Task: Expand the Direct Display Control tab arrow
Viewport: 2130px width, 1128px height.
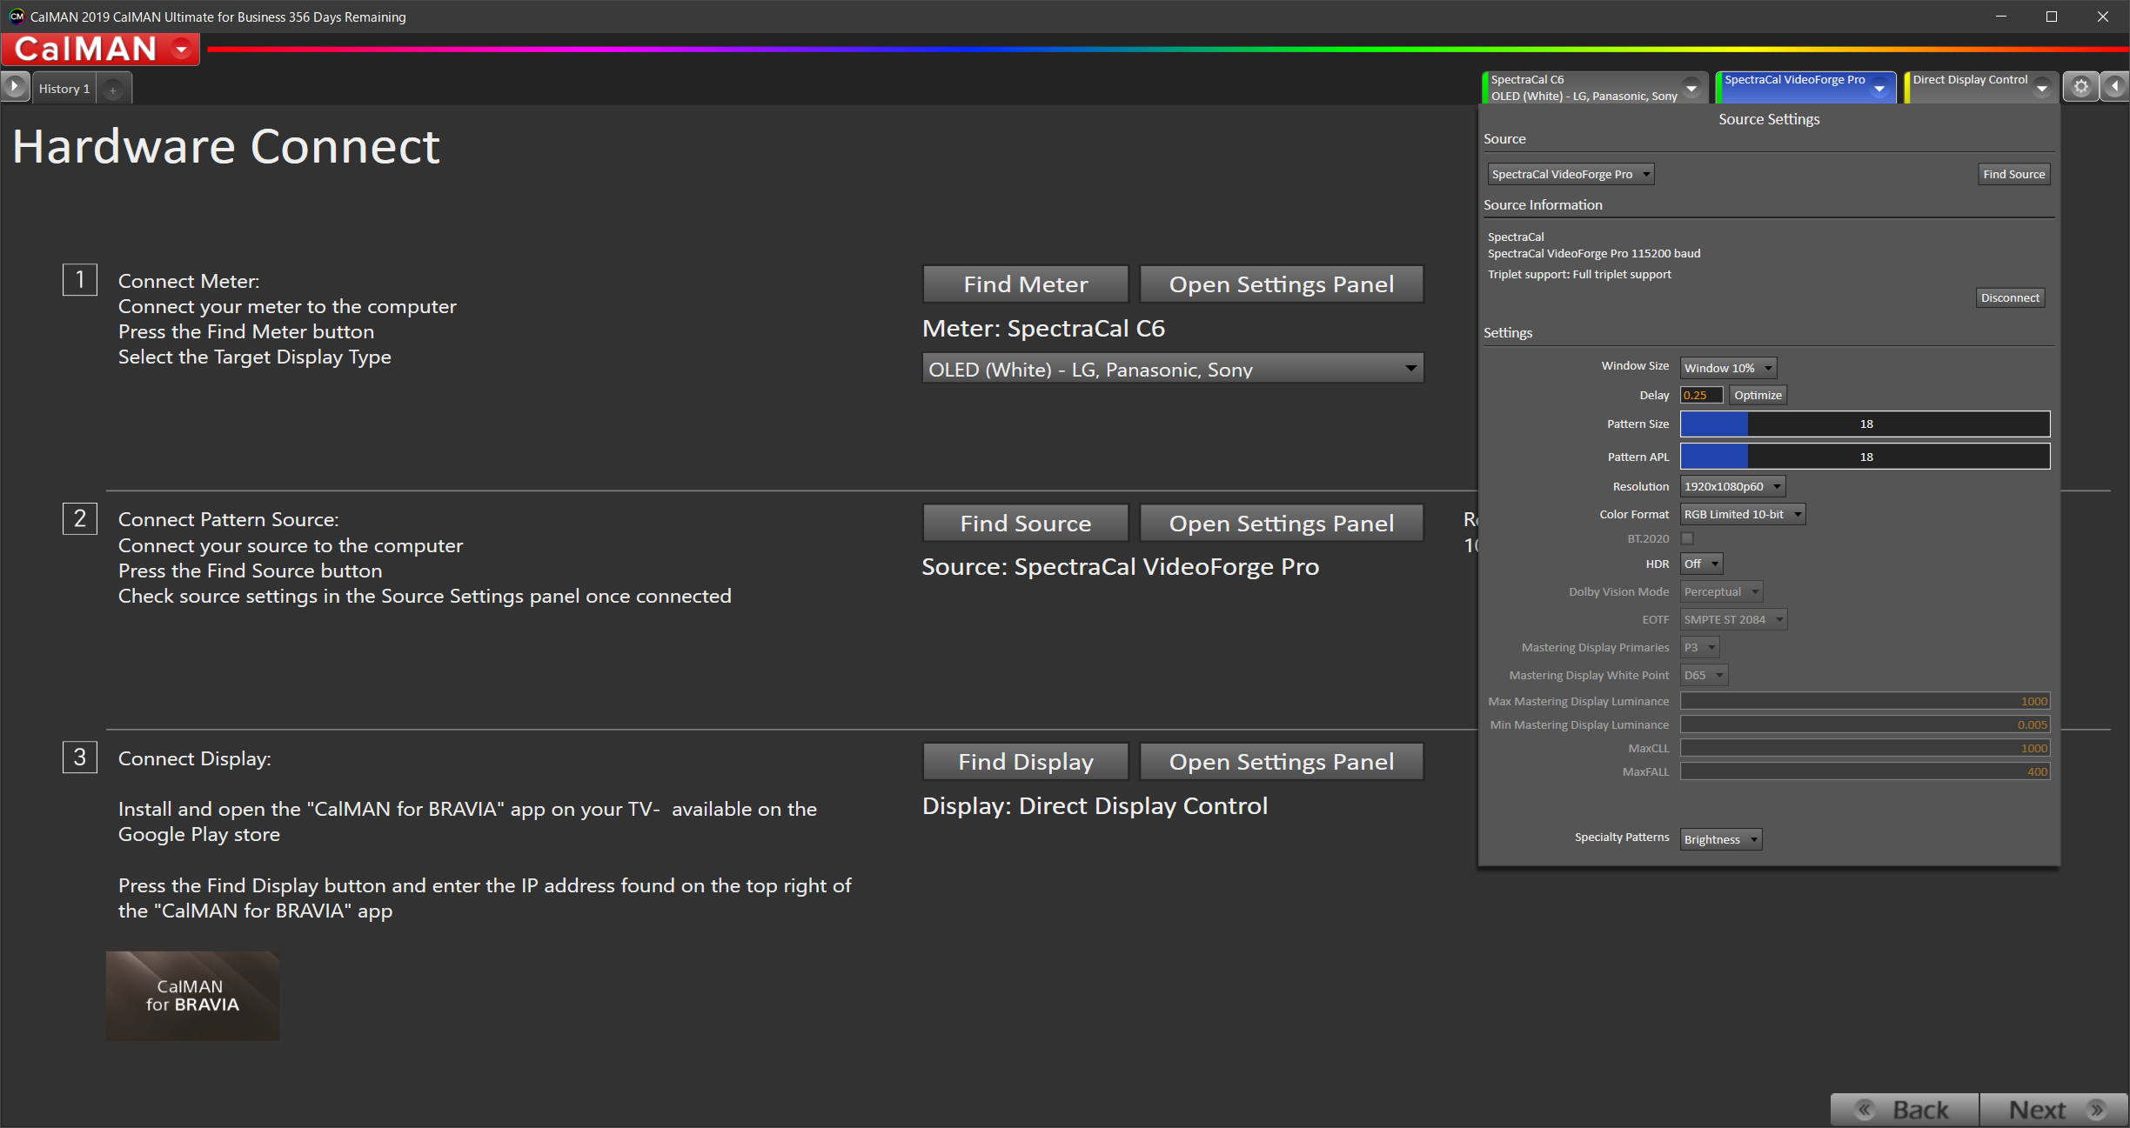Action: point(2042,89)
